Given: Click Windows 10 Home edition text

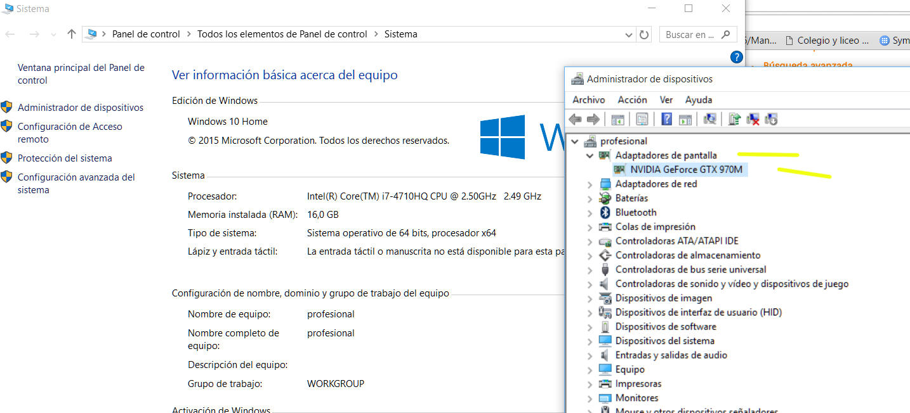Looking at the screenshot, I should pos(228,122).
